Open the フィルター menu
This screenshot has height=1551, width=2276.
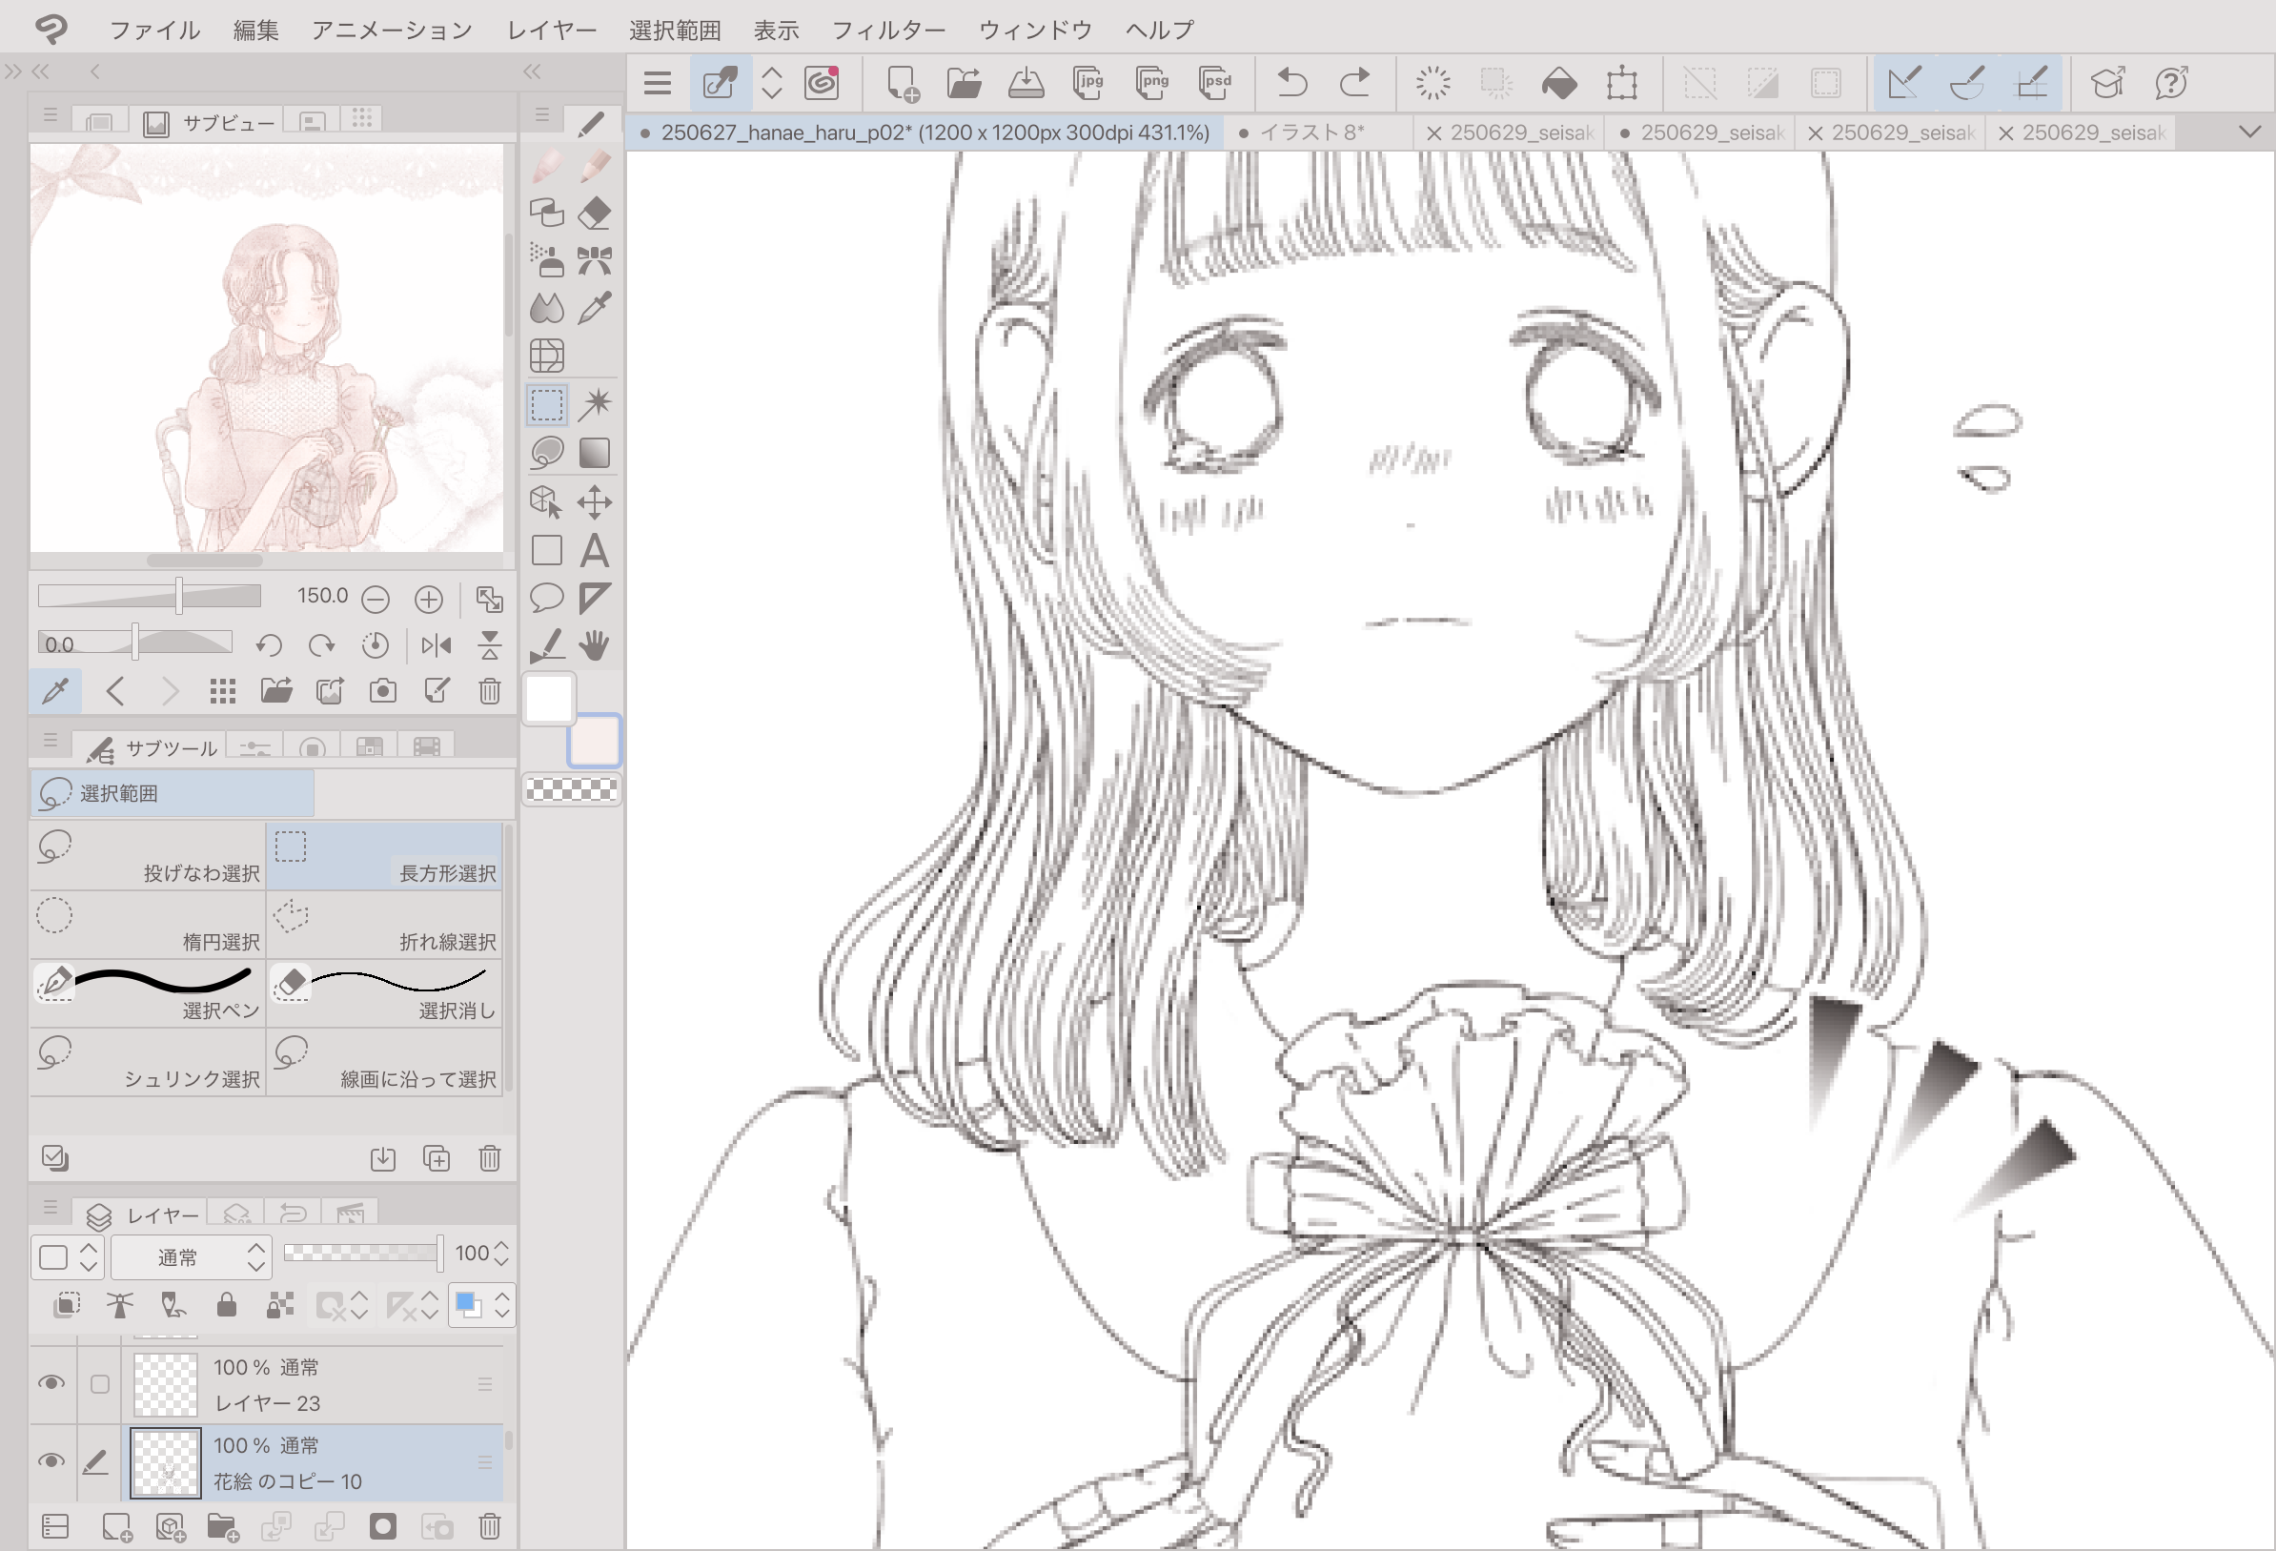887,30
